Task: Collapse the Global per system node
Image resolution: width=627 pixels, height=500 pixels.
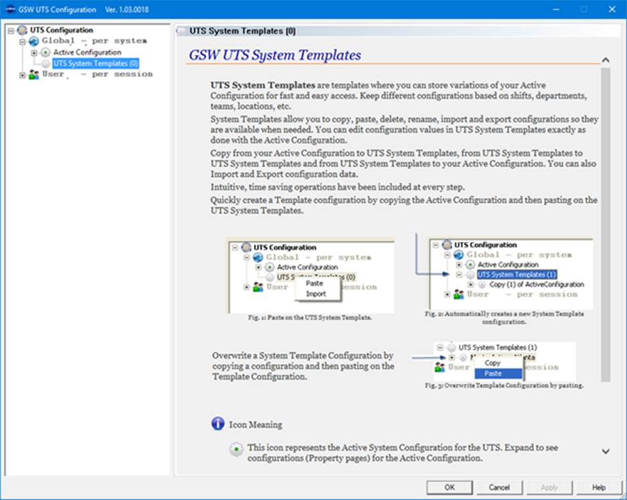Action: point(22,41)
